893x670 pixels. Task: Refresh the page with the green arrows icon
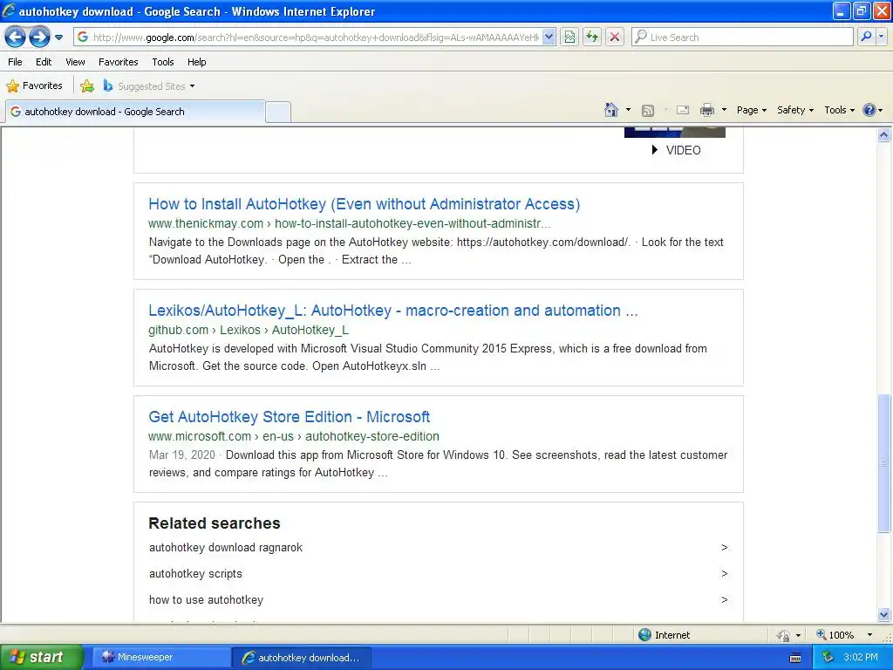[592, 38]
